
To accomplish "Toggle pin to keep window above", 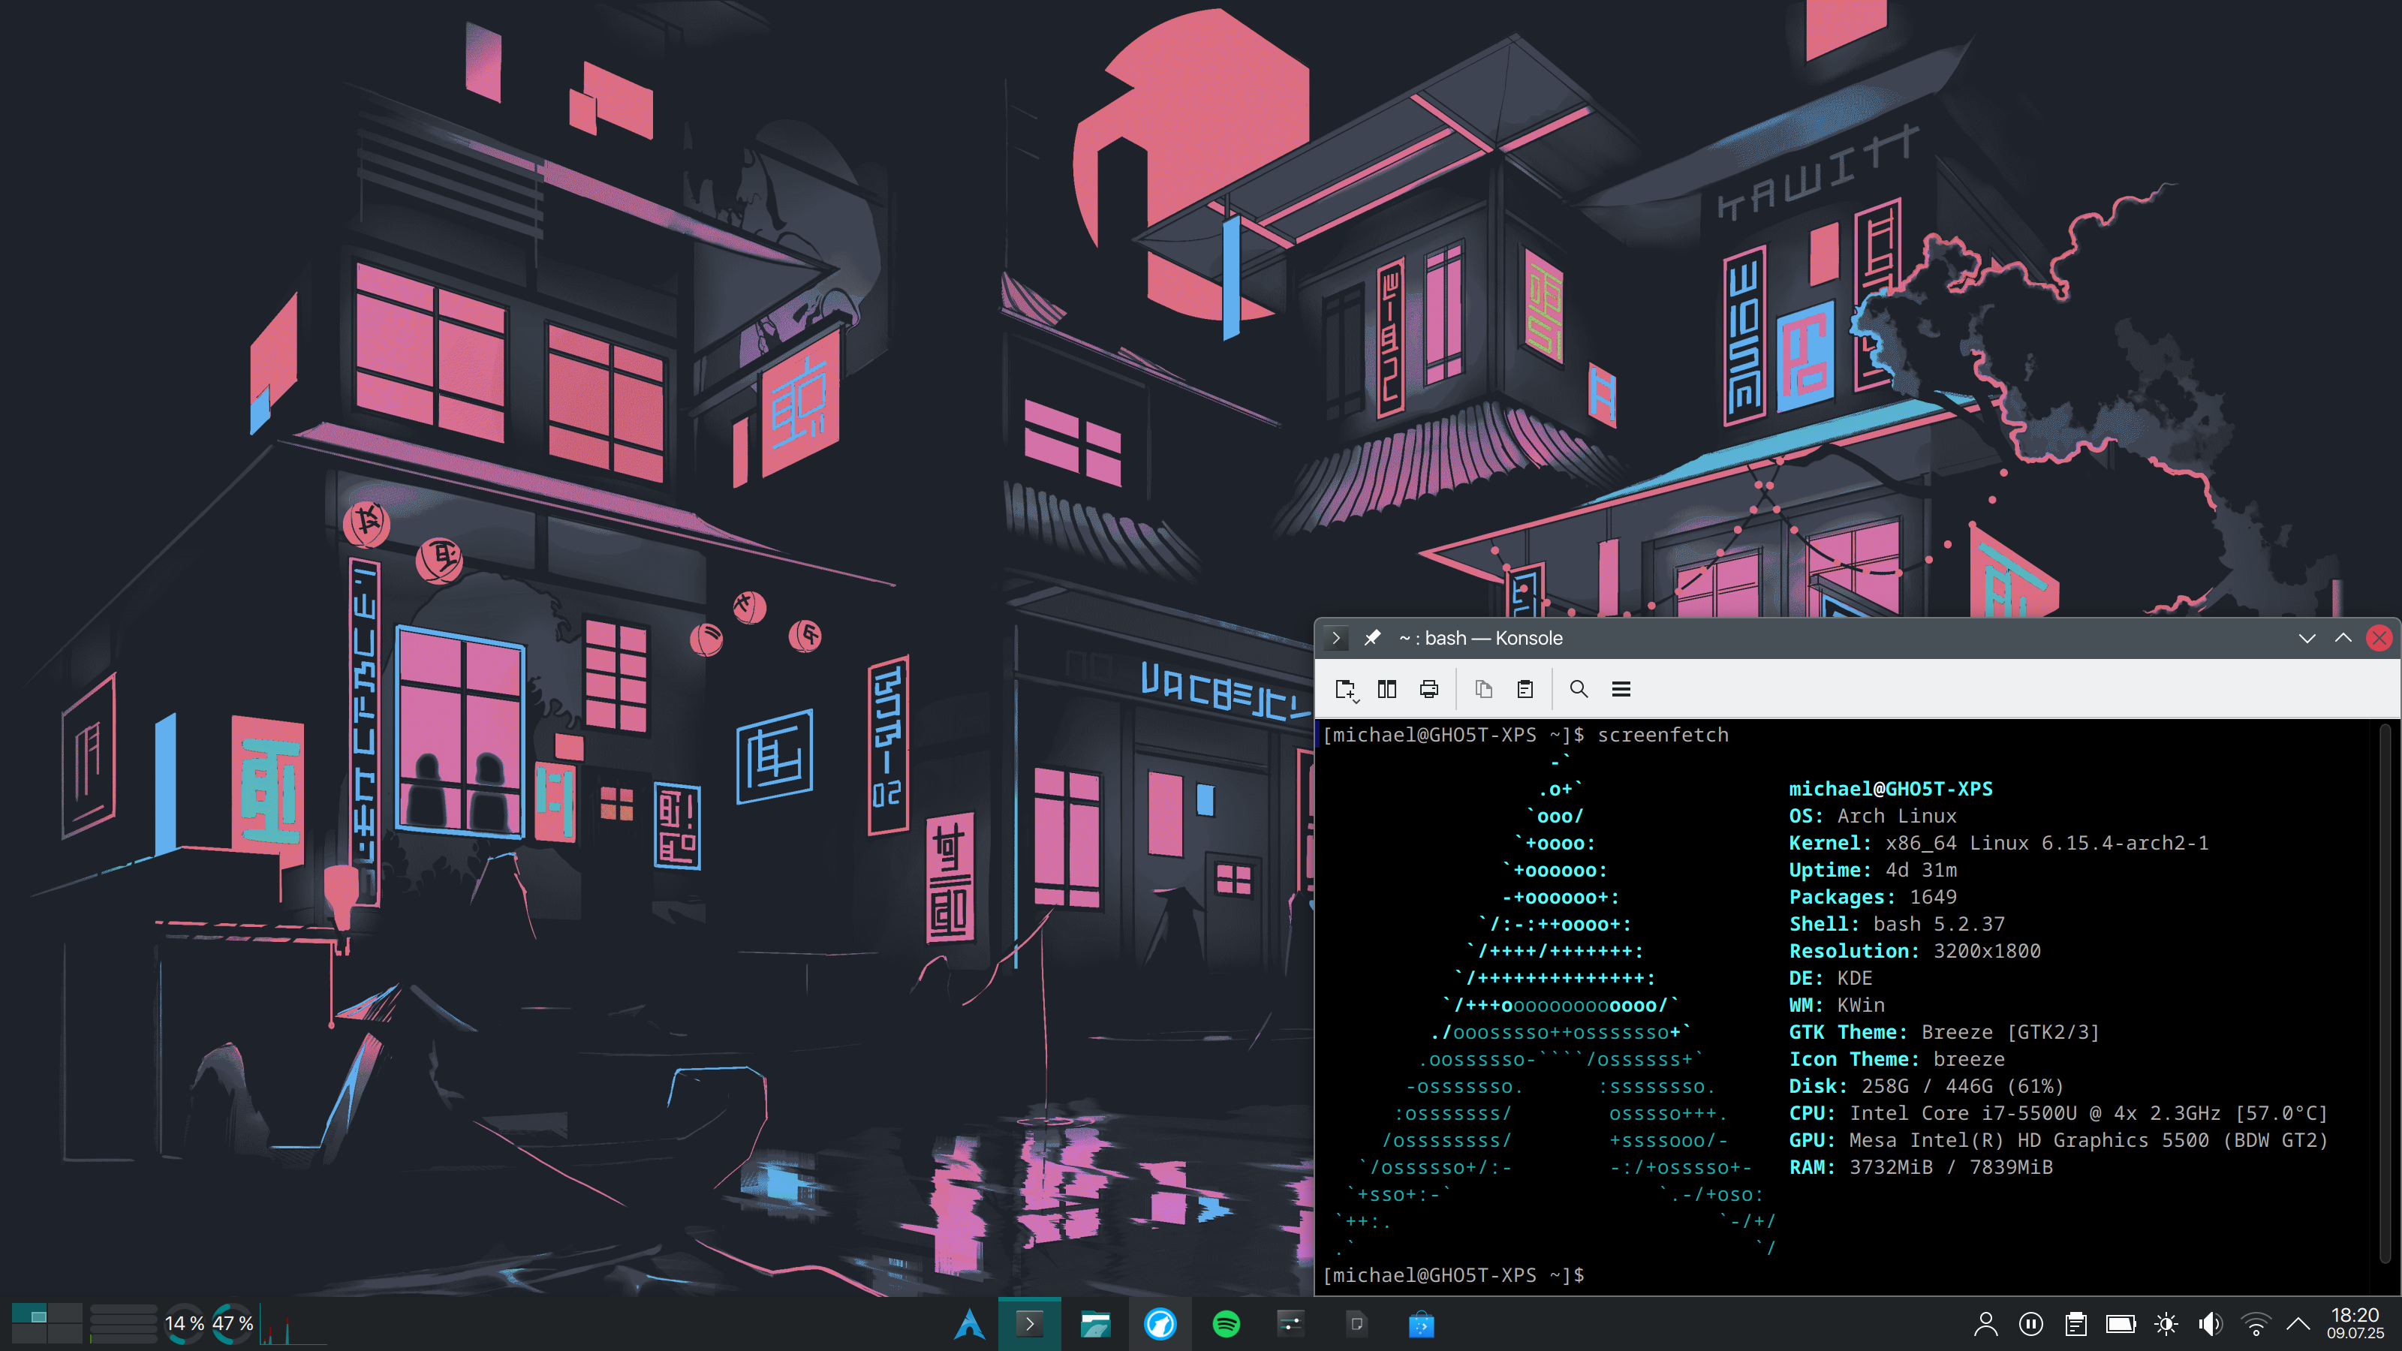I will (1373, 638).
